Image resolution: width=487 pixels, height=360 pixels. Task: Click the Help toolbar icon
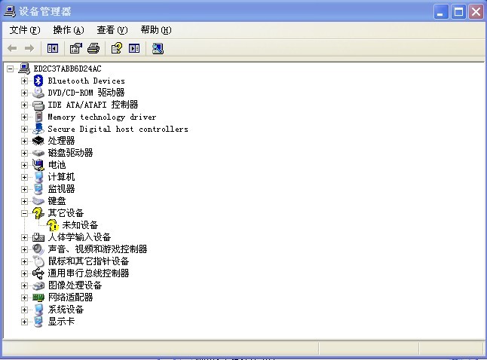coord(116,48)
